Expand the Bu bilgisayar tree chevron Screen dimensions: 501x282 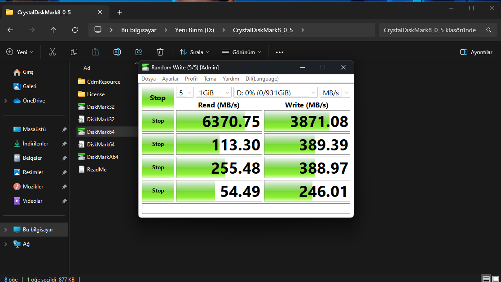[6, 230]
